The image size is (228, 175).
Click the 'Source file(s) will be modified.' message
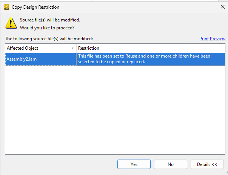pos(50,20)
